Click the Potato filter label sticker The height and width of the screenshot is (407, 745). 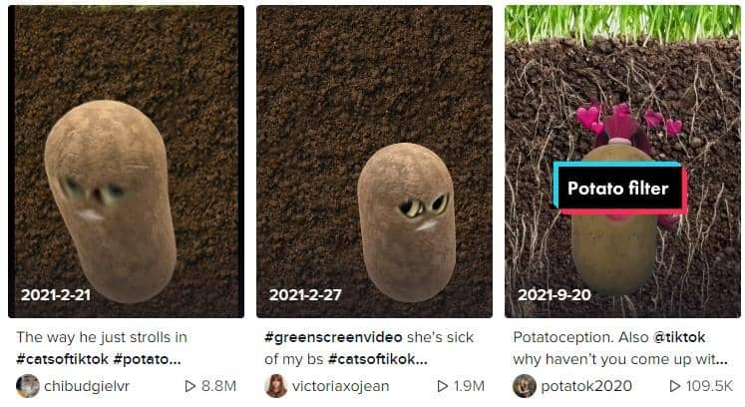(619, 189)
